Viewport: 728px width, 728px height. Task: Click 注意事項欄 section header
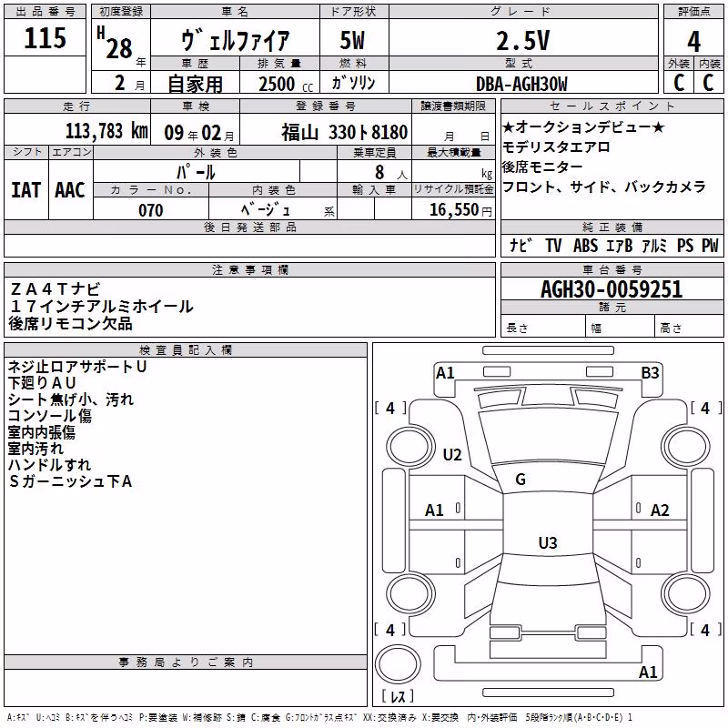tap(249, 269)
